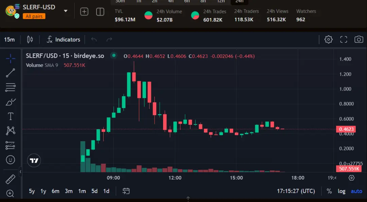Take a chart snapshot with camera icon
The image size is (367, 202).
coord(359,39)
